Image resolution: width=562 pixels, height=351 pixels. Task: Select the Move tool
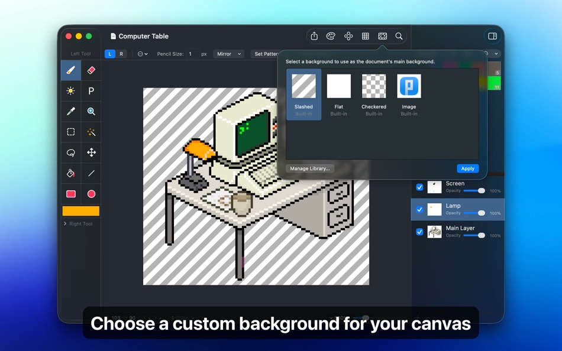pos(91,152)
